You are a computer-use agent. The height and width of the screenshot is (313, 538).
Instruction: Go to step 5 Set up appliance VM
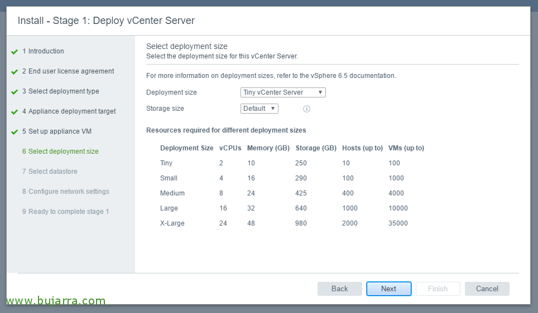tap(57, 131)
